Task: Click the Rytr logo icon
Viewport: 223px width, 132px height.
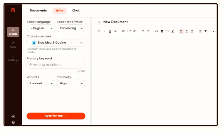Action: pyautogui.click(x=13, y=10)
